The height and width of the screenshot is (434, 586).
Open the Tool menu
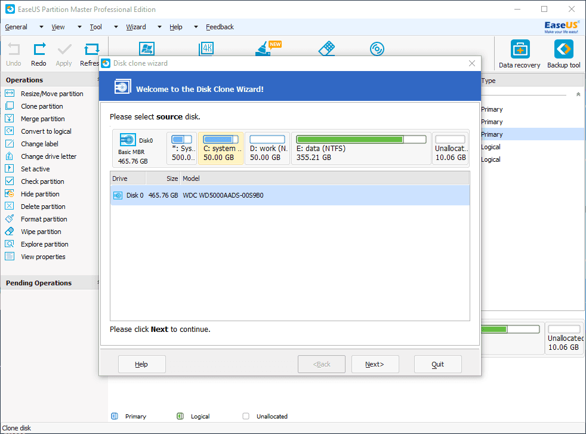[x=95, y=27]
